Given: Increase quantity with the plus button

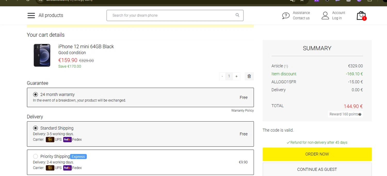Looking at the screenshot, I should [x=236, y=76].
